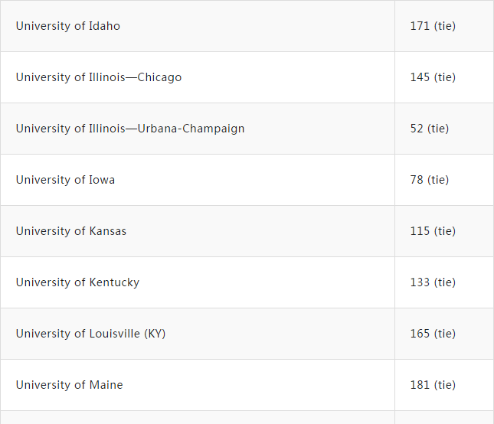Click the (KY) abbreviation after Louisville
Image resolution: width=494 pixels, height=424 pixels.
click(155, 334)
